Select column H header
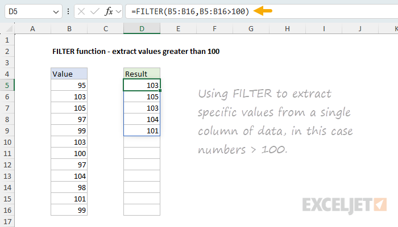Image resolution: width=398 pixels, height=227 pixels. 287,28
